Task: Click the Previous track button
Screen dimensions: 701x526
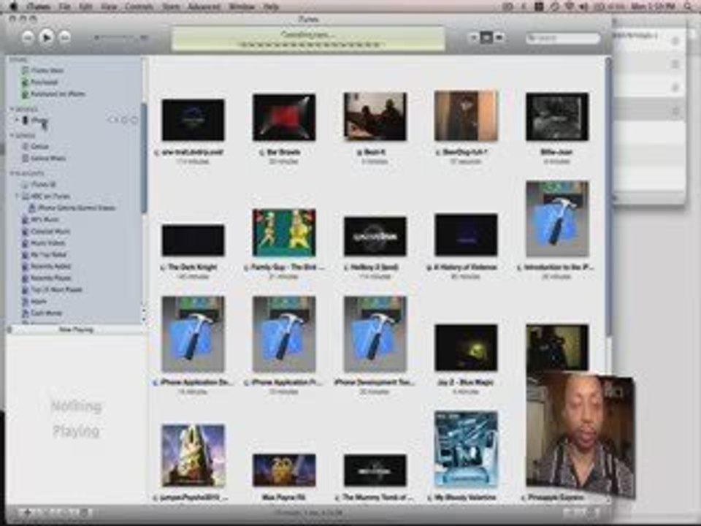Action: 28,37
